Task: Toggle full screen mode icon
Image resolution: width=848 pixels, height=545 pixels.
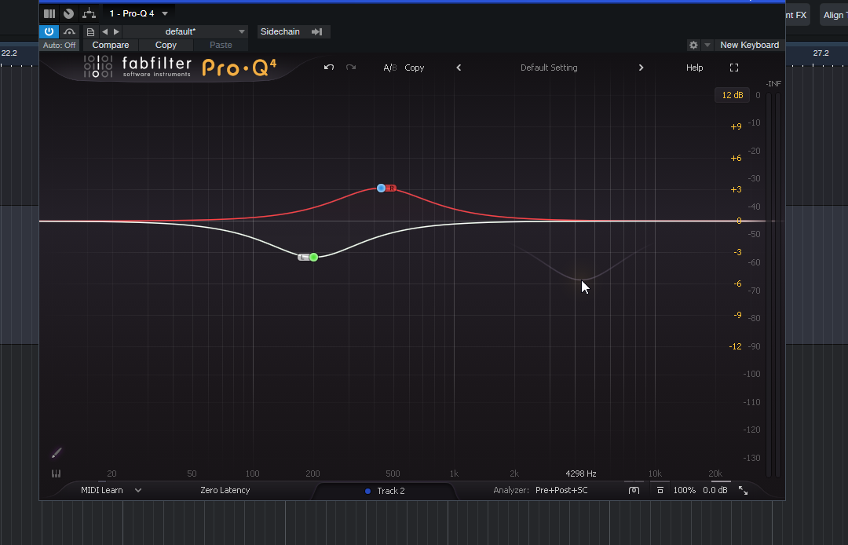Action: click(734, 68)
